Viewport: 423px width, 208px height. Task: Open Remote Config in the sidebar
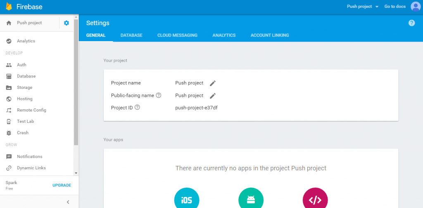pos(31,110)
